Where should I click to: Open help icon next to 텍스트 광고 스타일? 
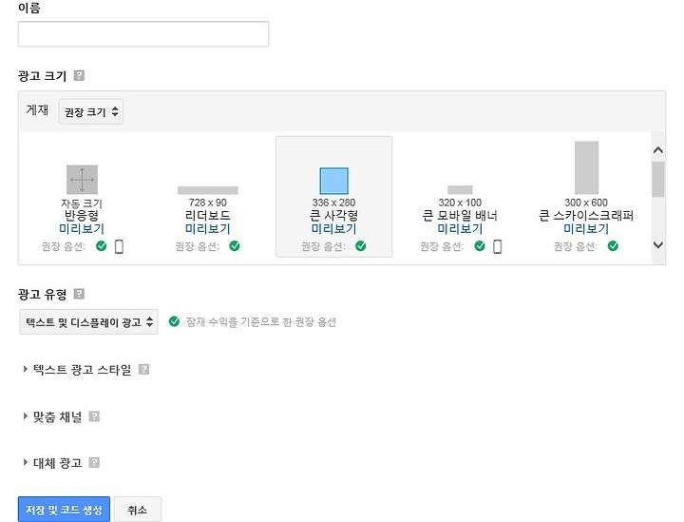pos(143,369)
